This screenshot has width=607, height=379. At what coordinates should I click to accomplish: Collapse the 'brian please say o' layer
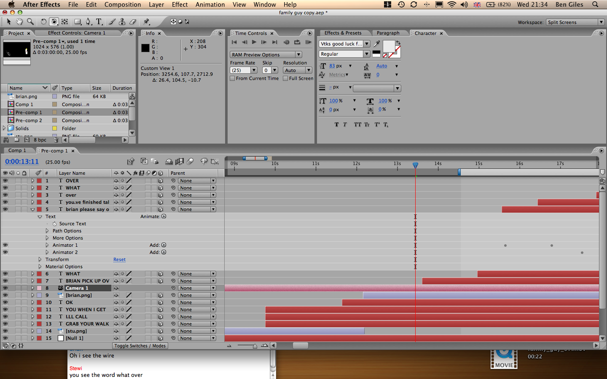pos(32,209)
